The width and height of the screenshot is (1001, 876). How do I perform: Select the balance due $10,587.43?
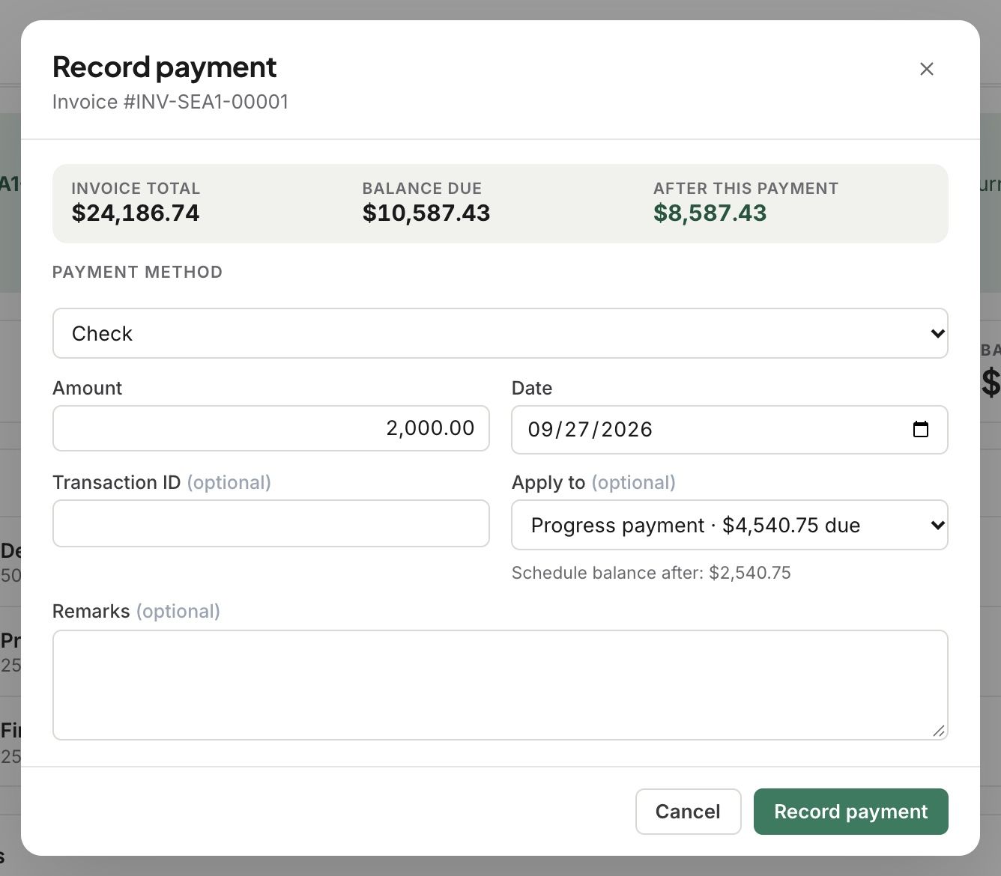[426, 213]
